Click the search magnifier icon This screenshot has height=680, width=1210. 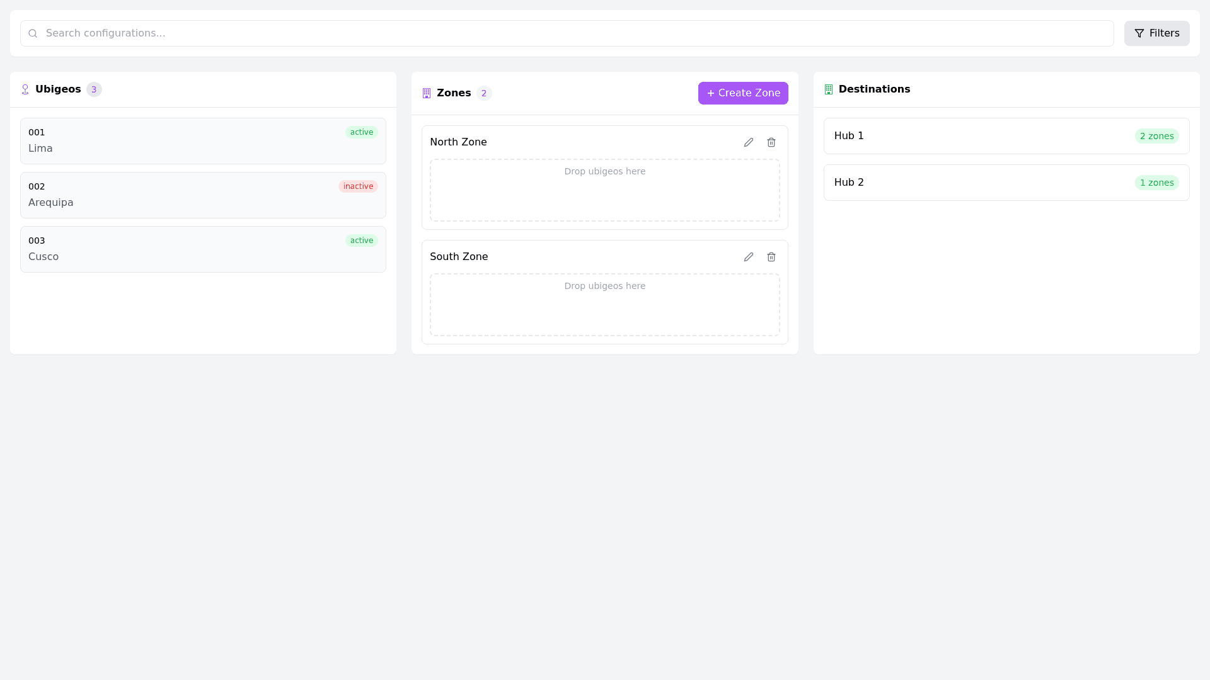pos(33,33)
